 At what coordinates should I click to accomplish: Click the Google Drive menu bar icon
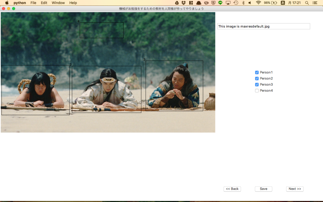click(177, 3)
